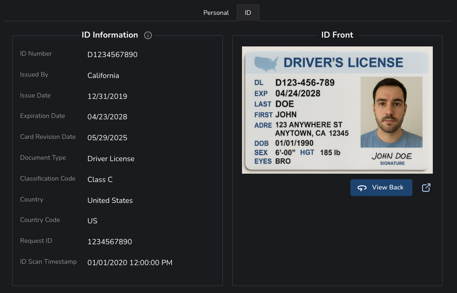Click the driver's license photo thumbnail

tap(337, 110)
